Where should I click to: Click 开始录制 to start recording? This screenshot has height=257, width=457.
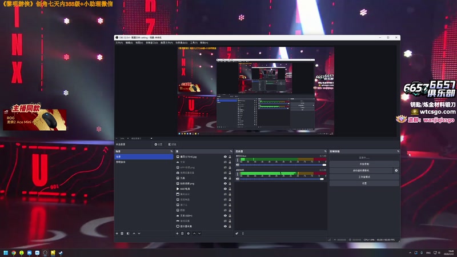click(x=364, y=164)
